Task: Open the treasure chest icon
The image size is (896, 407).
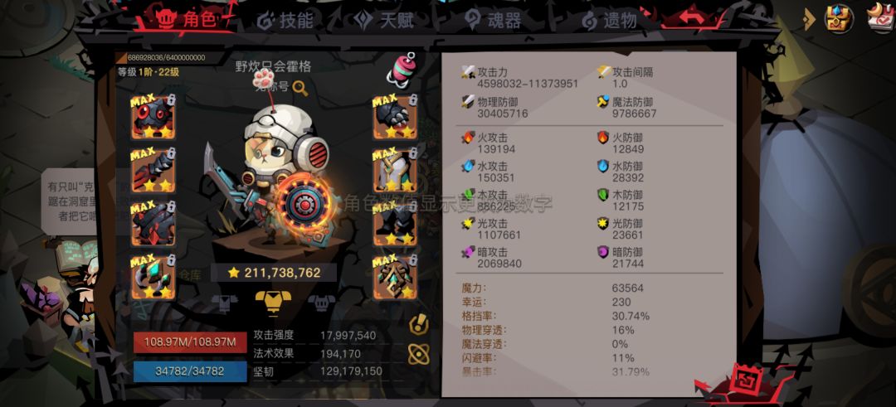Action: coord(839,17)
